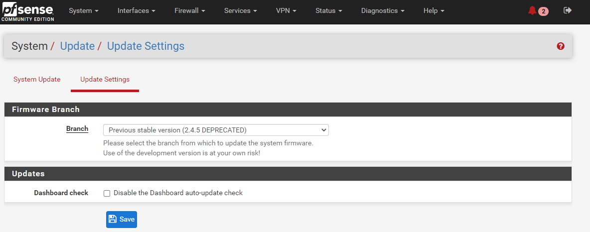
Task: Open the Services menu
Action: click(x=241, y=11)
